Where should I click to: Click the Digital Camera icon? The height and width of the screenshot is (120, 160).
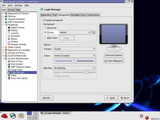tap(9, 28)
